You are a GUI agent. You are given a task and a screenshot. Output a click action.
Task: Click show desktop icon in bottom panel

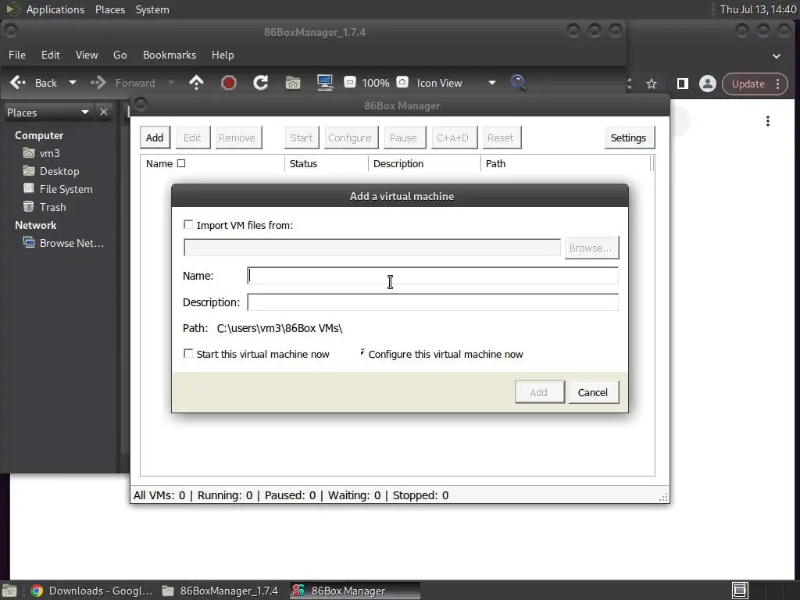[x=9, y=591]
